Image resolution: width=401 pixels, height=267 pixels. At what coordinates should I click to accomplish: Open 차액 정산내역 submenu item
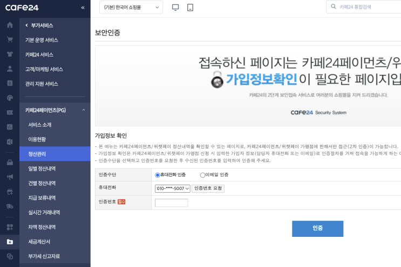42,227
